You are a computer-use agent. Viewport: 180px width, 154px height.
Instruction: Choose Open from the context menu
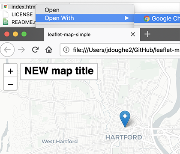(52, 10)
